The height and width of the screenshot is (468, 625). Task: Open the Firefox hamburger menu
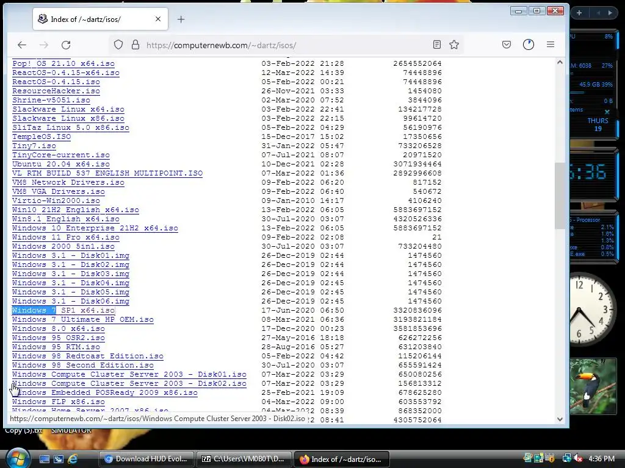coord(551,44)
